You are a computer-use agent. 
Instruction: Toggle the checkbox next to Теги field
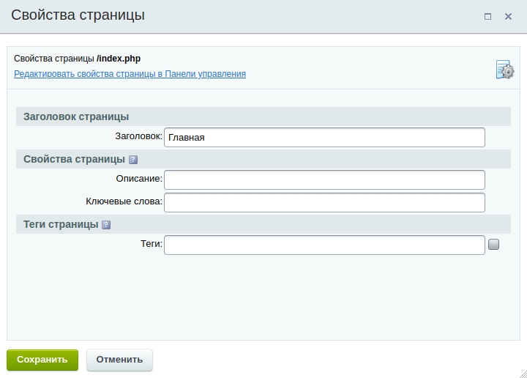(x=493, y=245)
